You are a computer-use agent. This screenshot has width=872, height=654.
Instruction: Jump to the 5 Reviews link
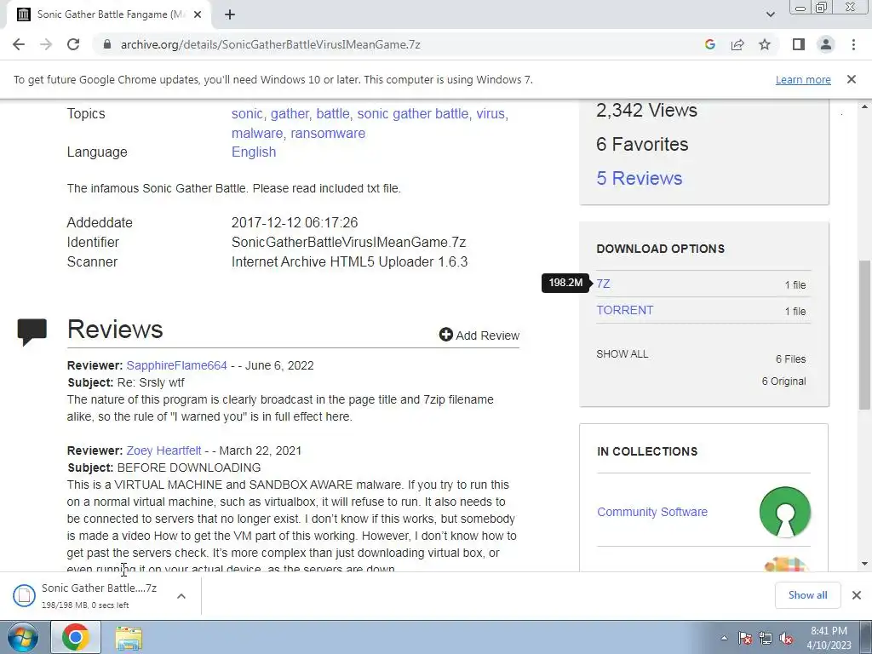pyautogui.click(x=639, y=178)
